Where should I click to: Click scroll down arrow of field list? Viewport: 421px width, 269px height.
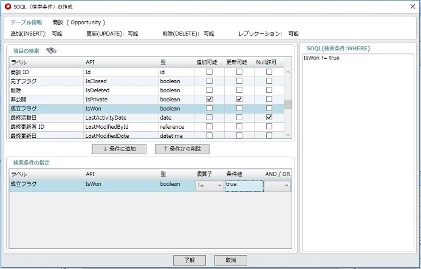[288, 135]
